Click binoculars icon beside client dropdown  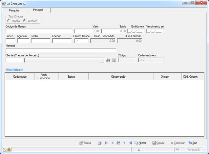tap(108, 60)
